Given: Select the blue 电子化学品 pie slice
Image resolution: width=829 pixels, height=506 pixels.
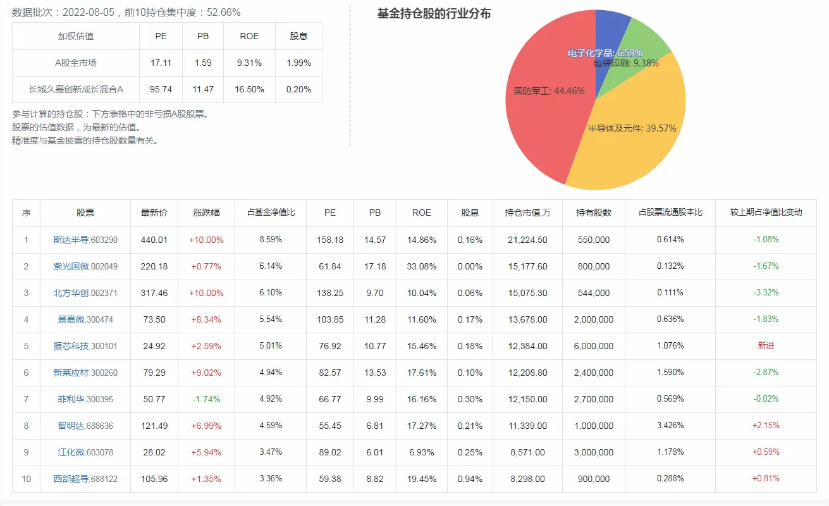Looking at the screenshot, I should pyautogui.click(x=610, y=38).
